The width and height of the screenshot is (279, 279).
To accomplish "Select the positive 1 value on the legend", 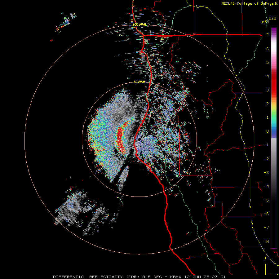I will pyautogui.click(x=268, y=117).
